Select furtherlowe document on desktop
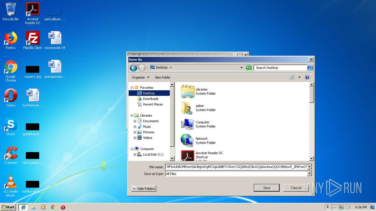376x211 pixels. click(x=33, y=98)
